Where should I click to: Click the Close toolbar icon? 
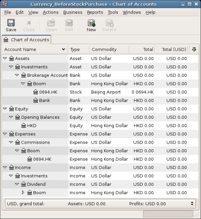point(29,23)
